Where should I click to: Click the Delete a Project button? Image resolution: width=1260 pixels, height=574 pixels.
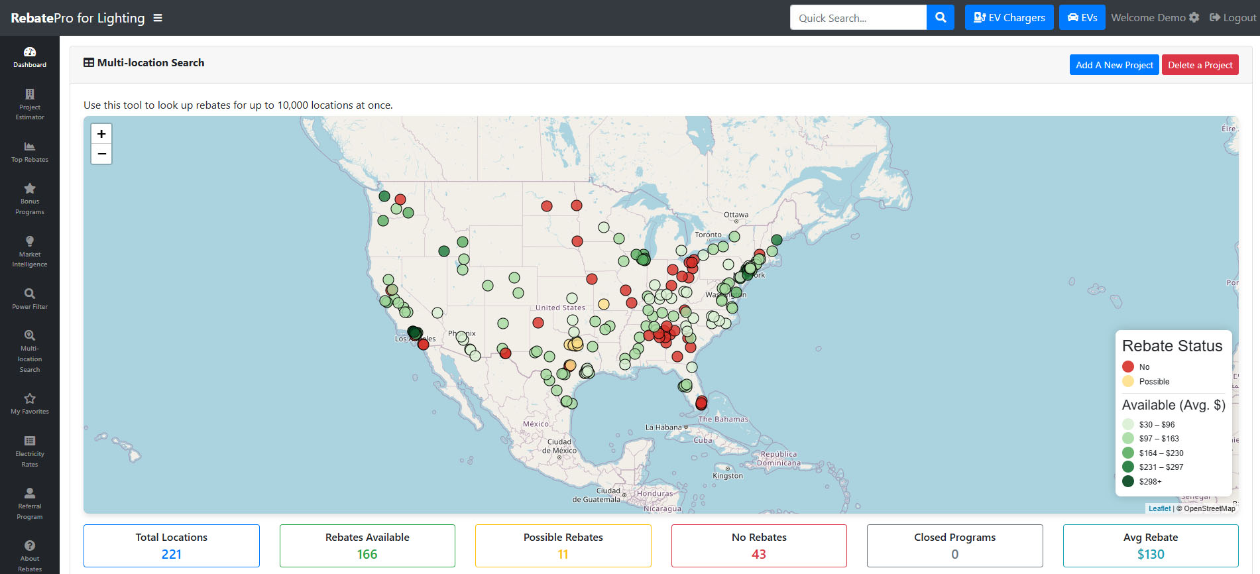click(x=1200, y=65)
